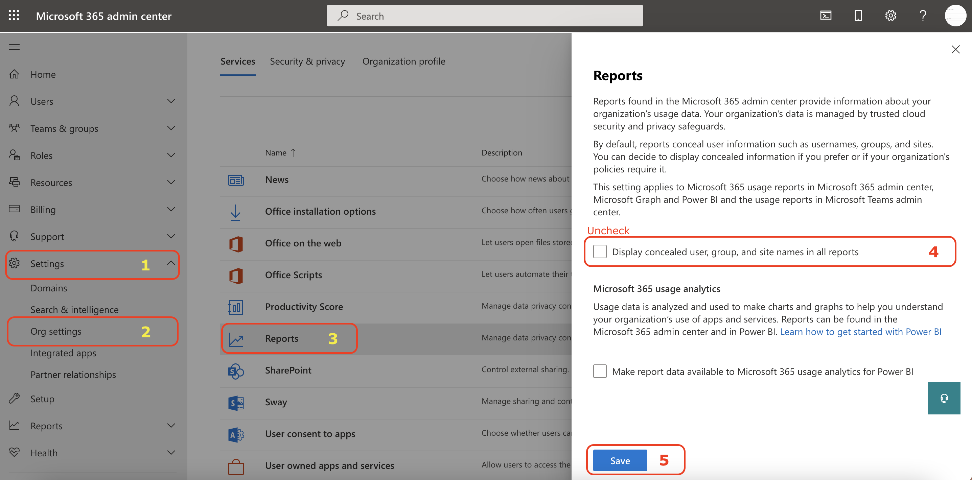Screen dimensions: 972x480
Task: Click the mobile app icon in the header
Action: coord(858,16)
